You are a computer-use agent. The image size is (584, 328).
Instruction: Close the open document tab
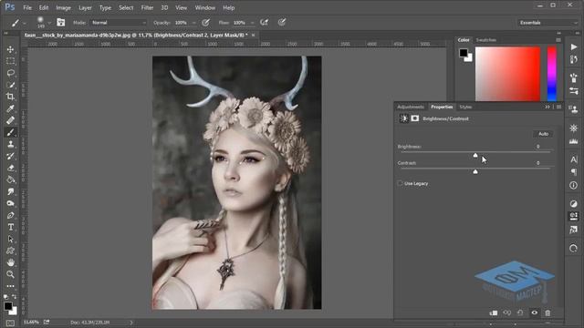[254, 35]
